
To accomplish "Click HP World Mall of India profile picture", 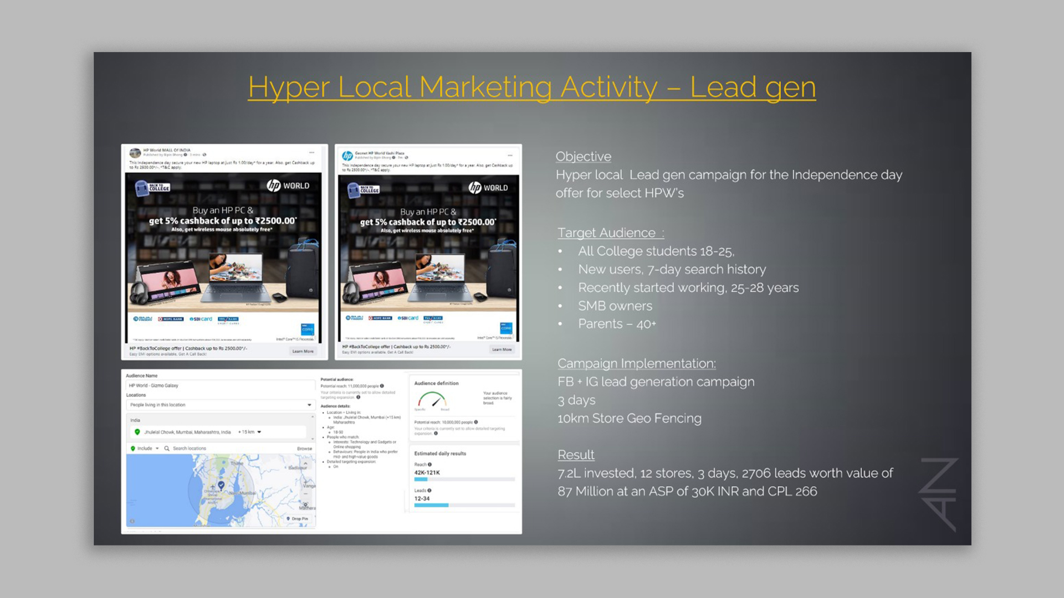I will click(x=135, y=153).
